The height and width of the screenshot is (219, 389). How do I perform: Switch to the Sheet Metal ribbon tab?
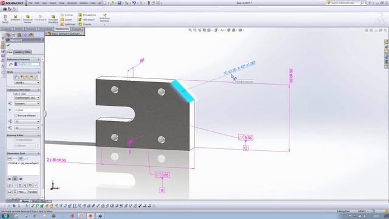(46, 29)
